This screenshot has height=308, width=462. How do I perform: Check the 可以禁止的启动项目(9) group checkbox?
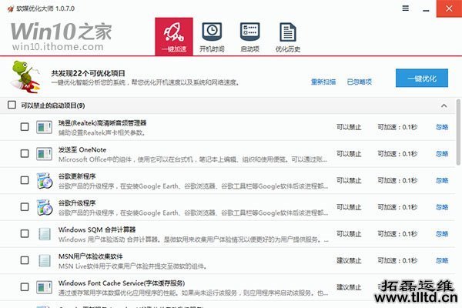[x=12, y=105]
